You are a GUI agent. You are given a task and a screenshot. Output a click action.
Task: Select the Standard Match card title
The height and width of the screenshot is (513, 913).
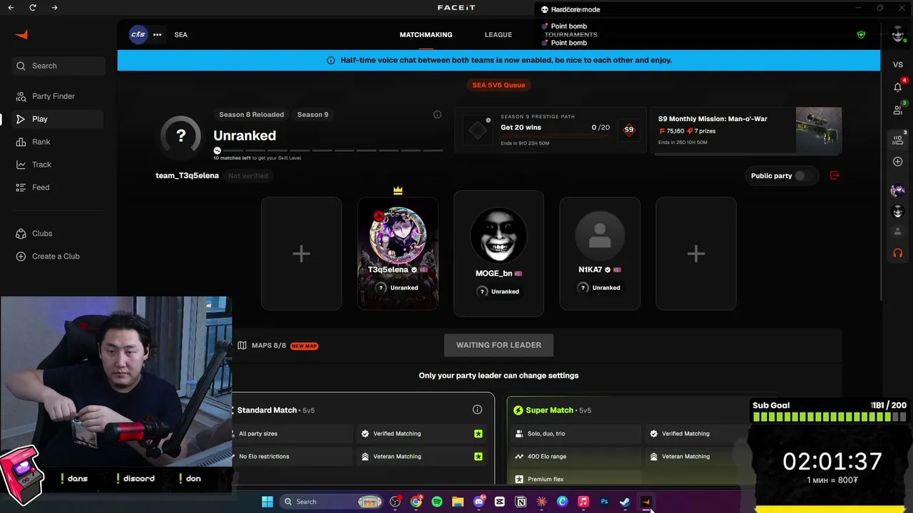point(267,410)
